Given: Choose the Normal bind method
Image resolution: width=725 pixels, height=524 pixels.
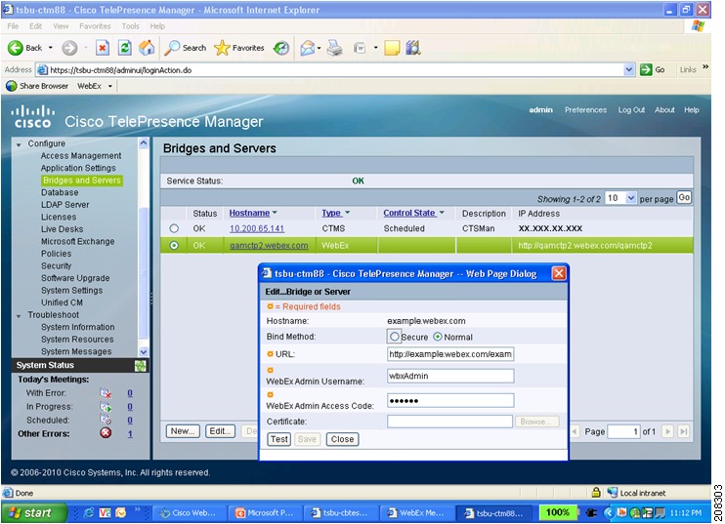Looking at the screenshot, I should tap(438, 337).
